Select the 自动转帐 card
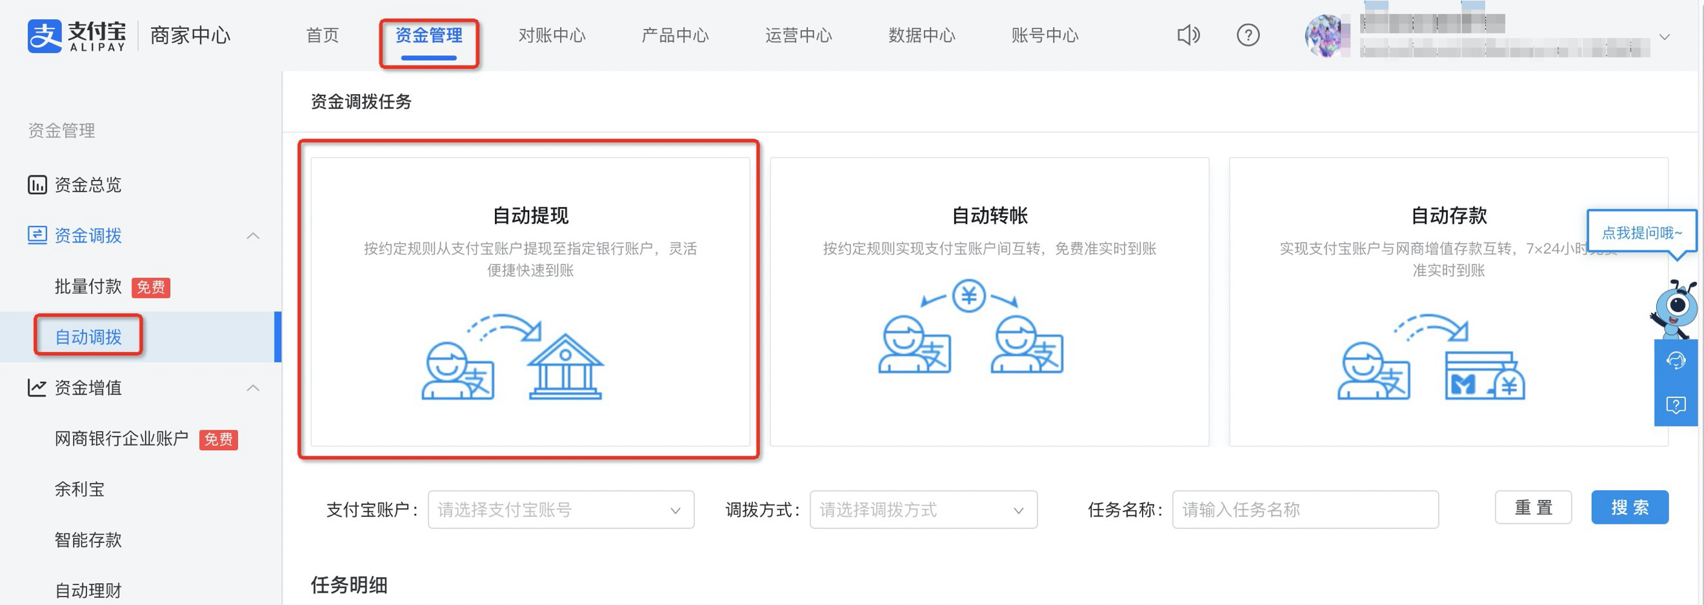The width and height of the screenshot is (1704, 605). [x=989, y=301]
